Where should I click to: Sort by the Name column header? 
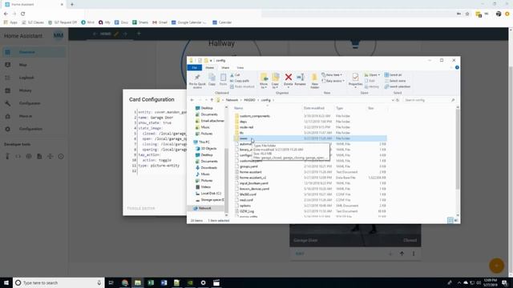pos(239,108)
